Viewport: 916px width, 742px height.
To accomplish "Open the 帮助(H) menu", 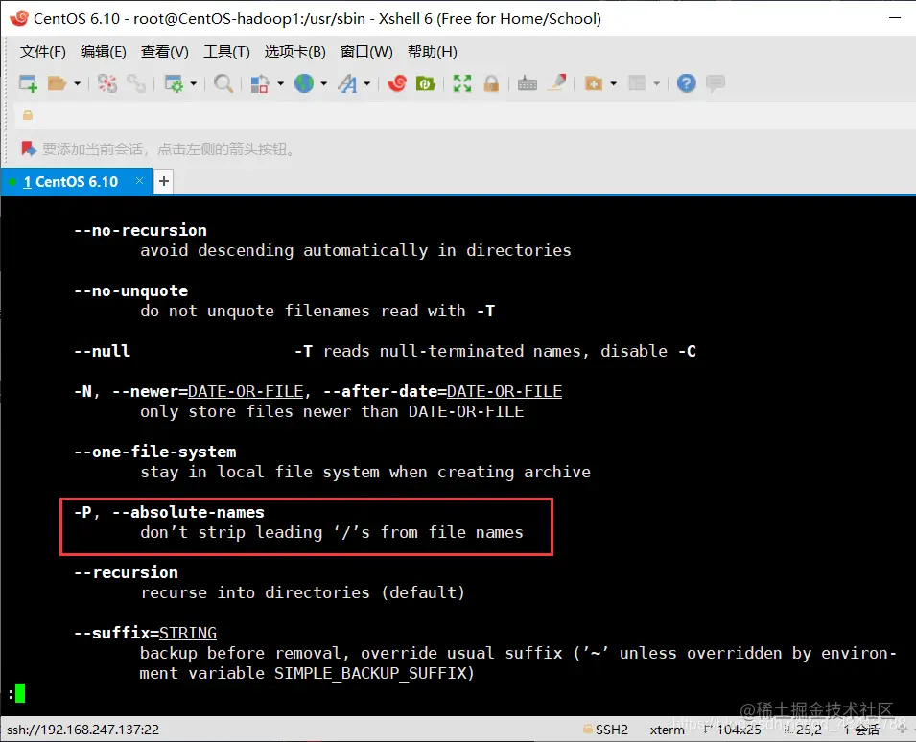I will pos(433,52).
